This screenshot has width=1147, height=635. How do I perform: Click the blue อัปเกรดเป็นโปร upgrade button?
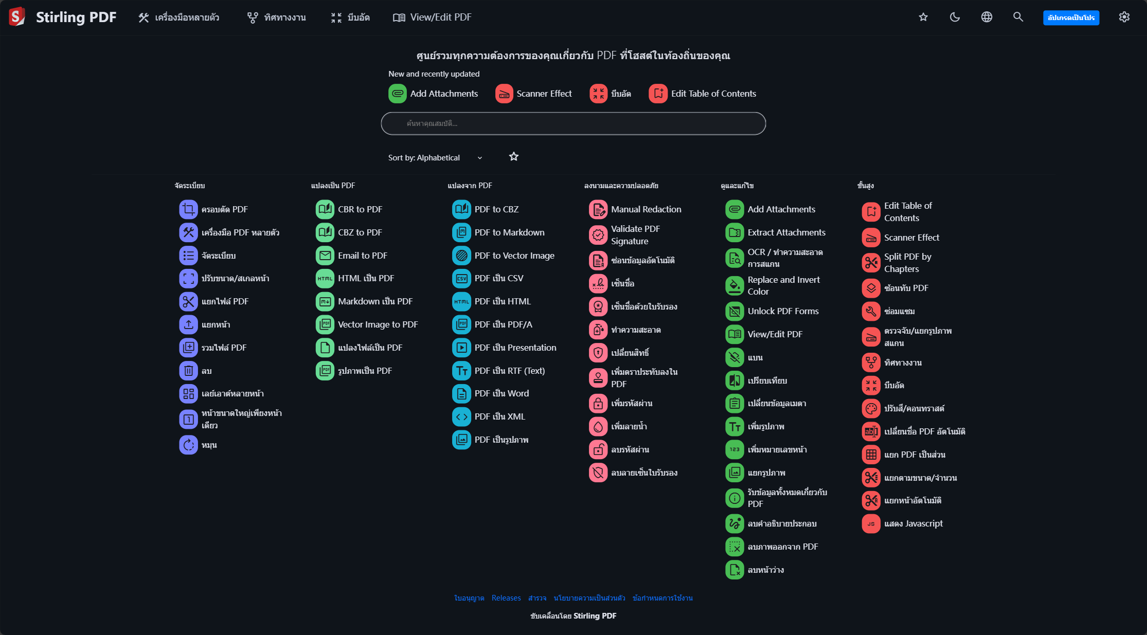point(1071,17)
